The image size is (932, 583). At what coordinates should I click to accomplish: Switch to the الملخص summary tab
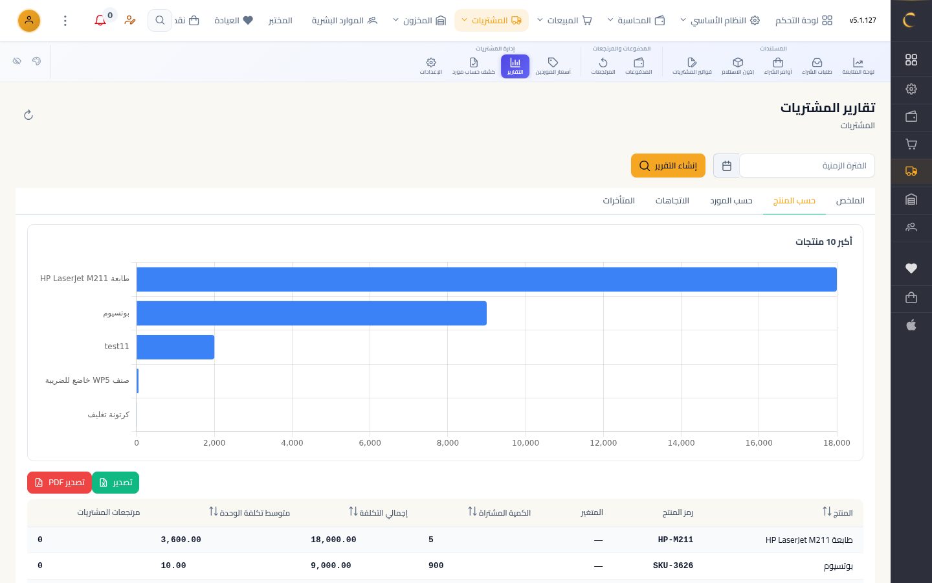click(850, 201)
